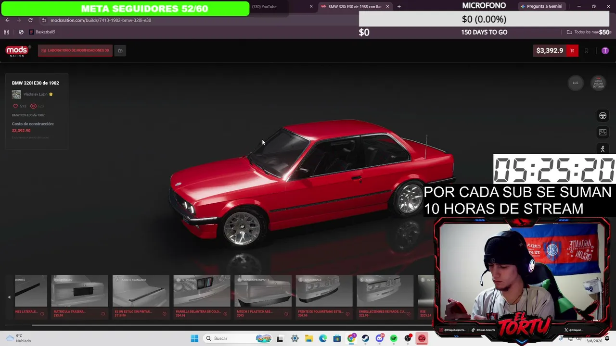Open Laboratorio de Modificaciones 3D tab
616x346 pixels.
click(75, 50)
